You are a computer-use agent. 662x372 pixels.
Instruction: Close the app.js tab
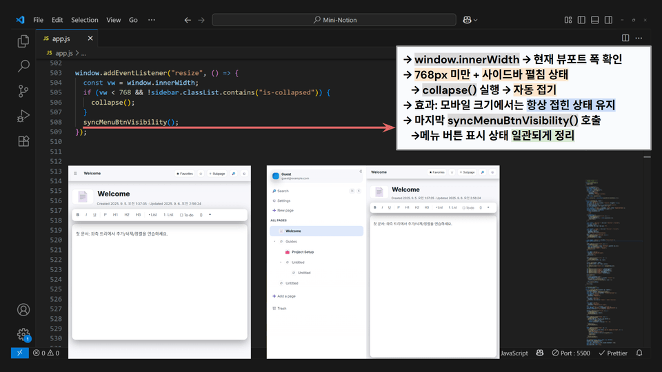tap(90, 39)
